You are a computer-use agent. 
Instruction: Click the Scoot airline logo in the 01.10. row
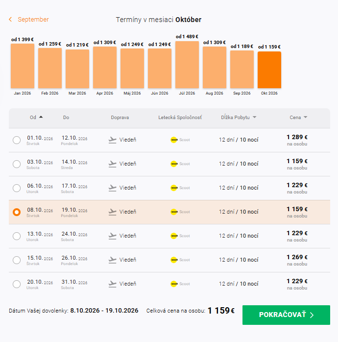174,140
